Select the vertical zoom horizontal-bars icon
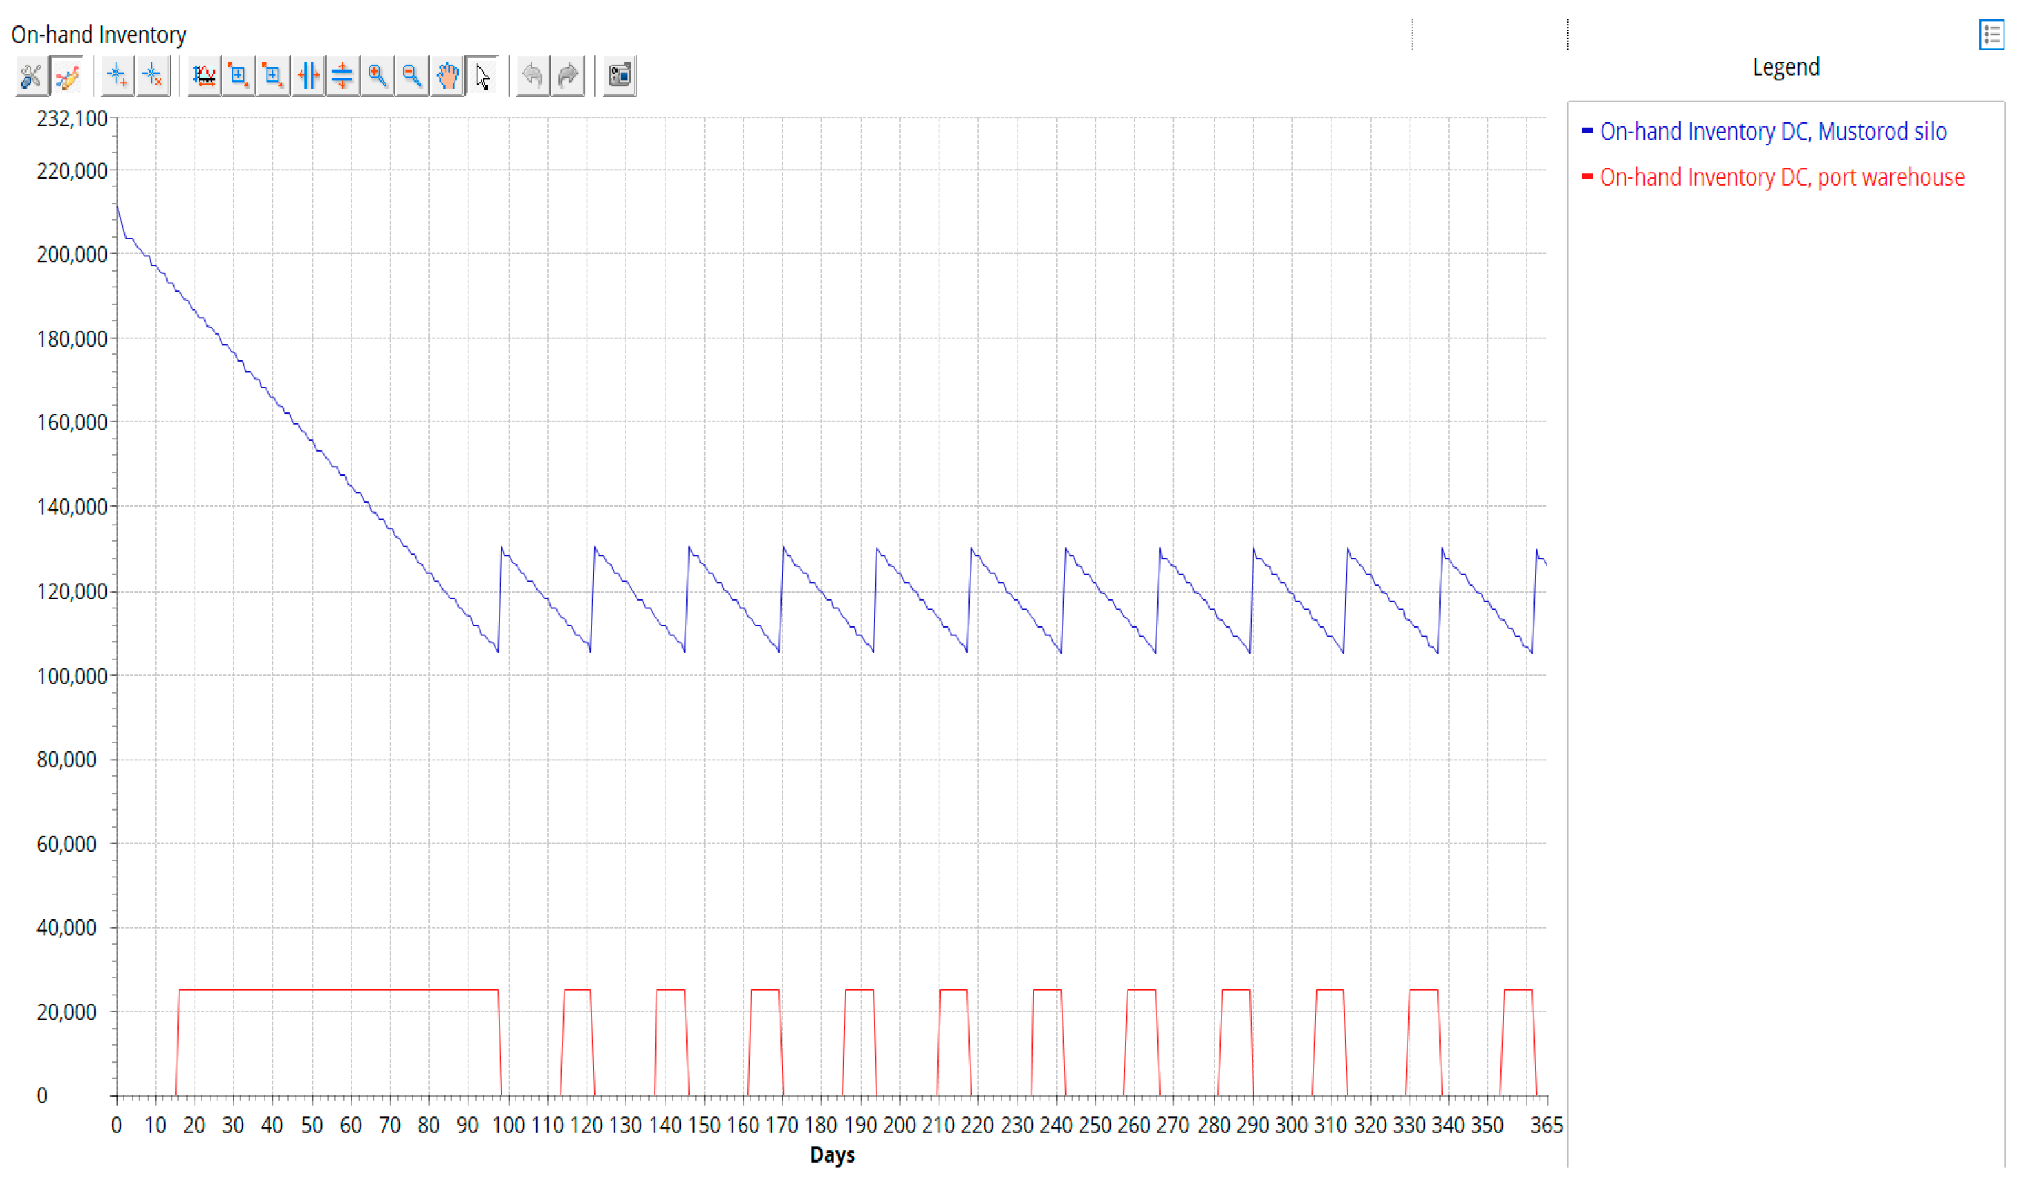Screen dimensions: 2021x1188 [342, 76]
